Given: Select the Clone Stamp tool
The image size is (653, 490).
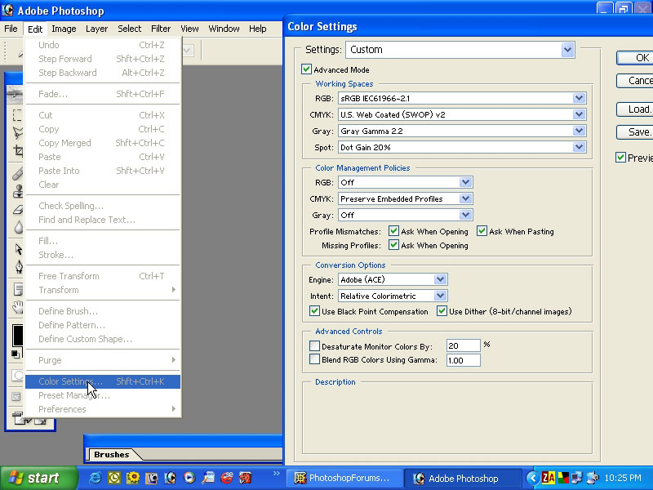Looking at the screenshot, I should click(18, 192).
